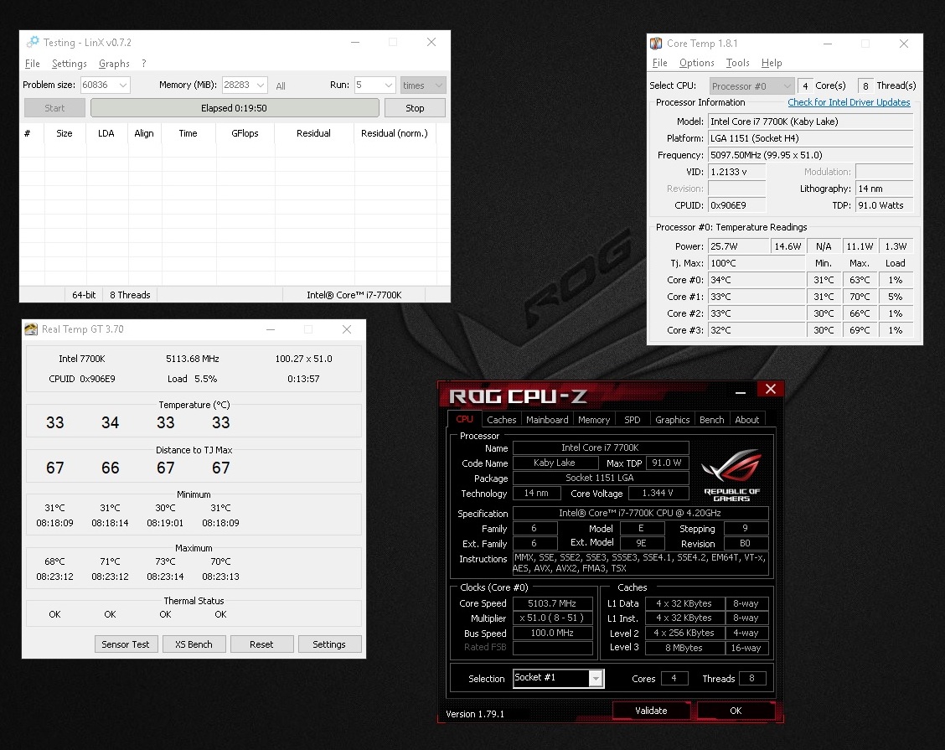Click the Core Speed value 5103.7 MHz
This screenshot has width=945, height=750.
coord(552,603)
